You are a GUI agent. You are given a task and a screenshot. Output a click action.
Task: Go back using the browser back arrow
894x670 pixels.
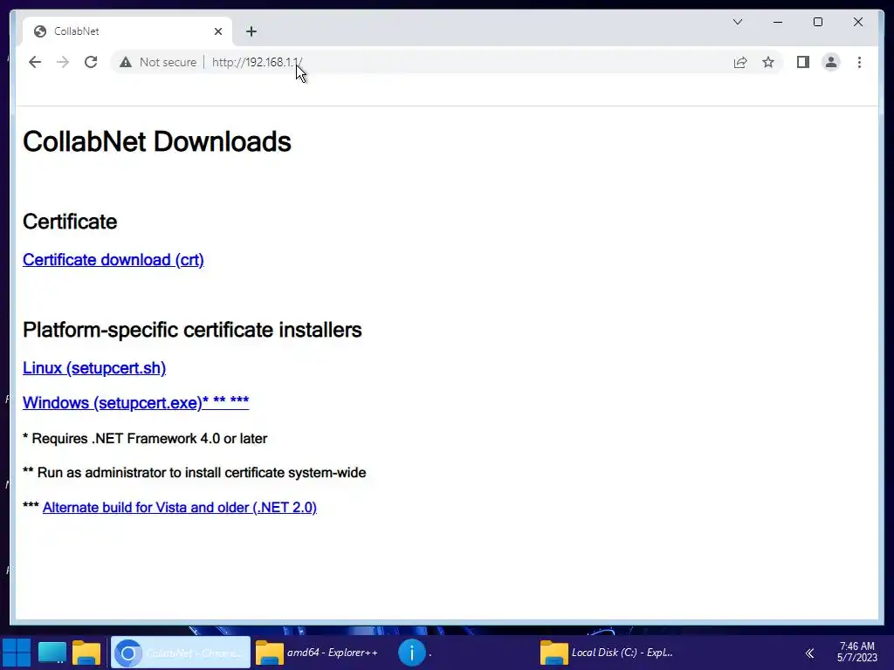coord(35,62)
